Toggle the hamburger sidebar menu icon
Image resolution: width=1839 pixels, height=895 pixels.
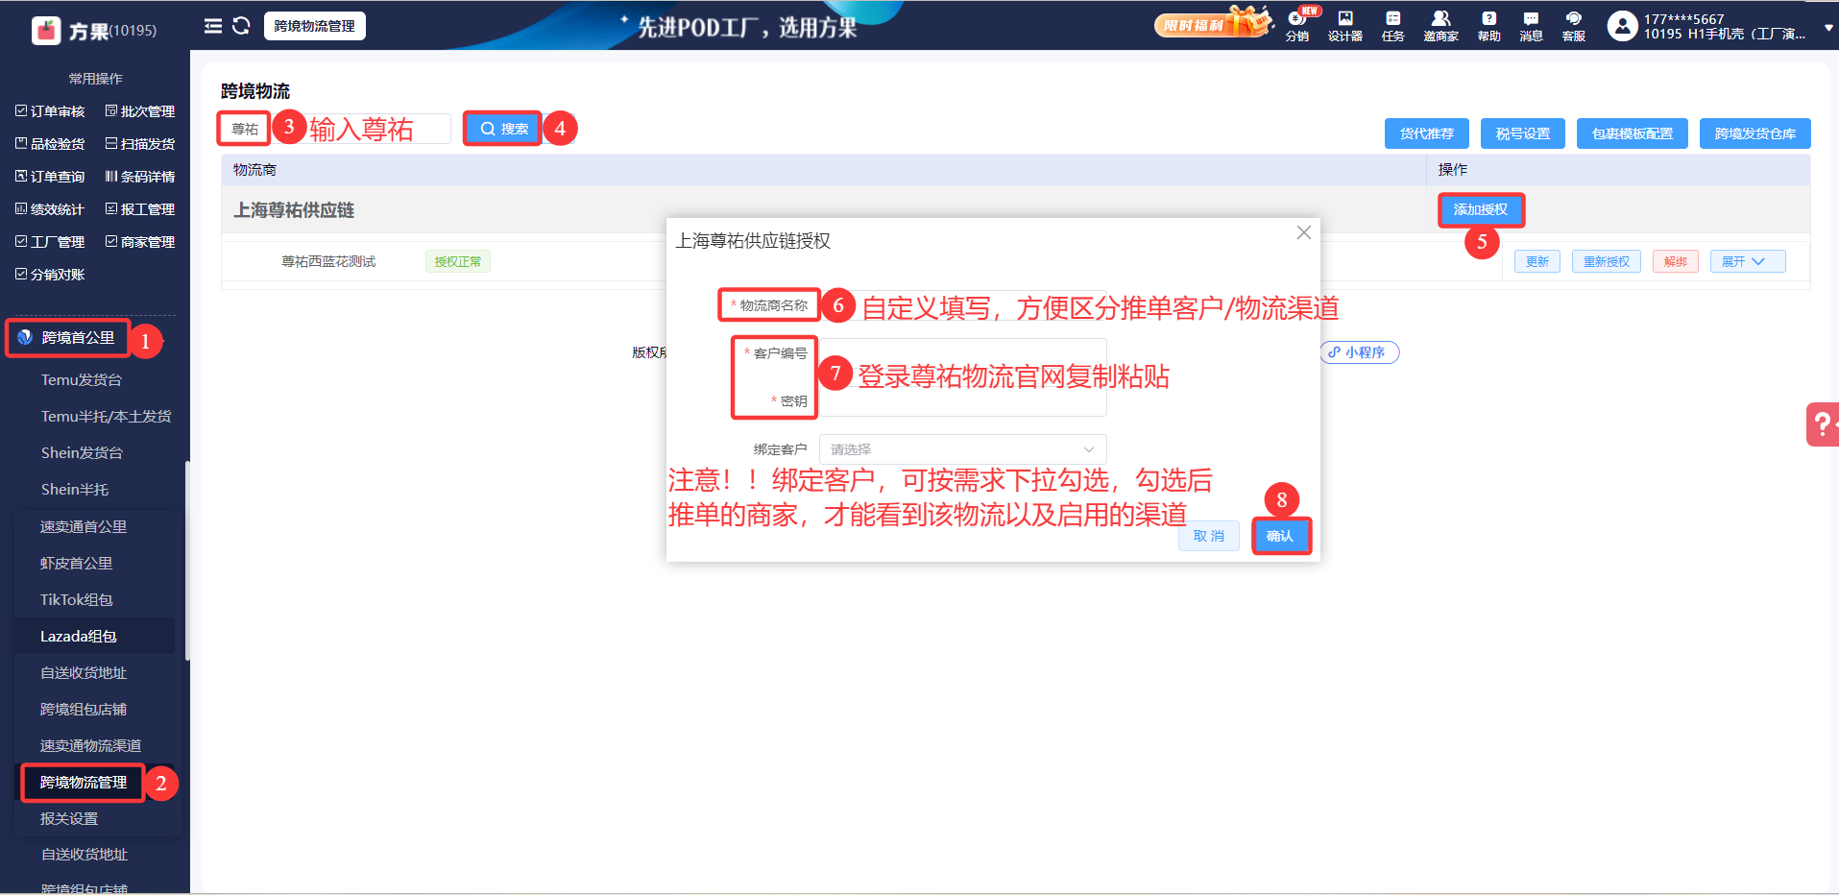[x=213, y=26]
